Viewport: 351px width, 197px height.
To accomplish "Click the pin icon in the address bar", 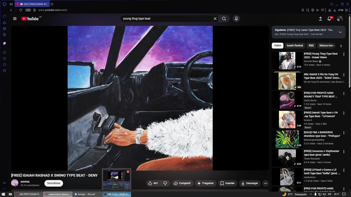I will (x=303, y=10).
